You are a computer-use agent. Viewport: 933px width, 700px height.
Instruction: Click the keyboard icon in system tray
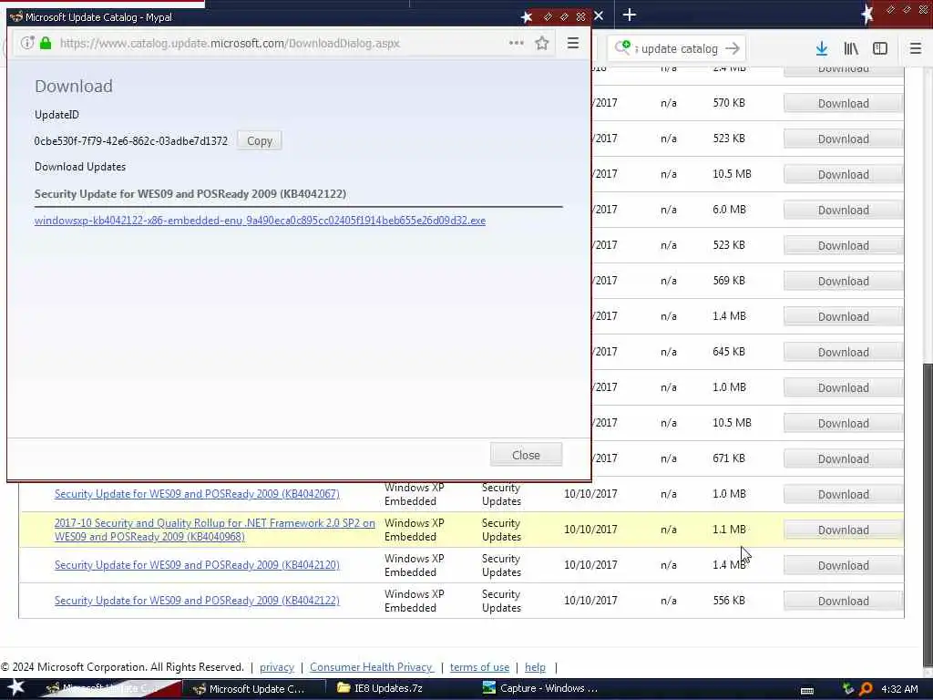(807, 690)
